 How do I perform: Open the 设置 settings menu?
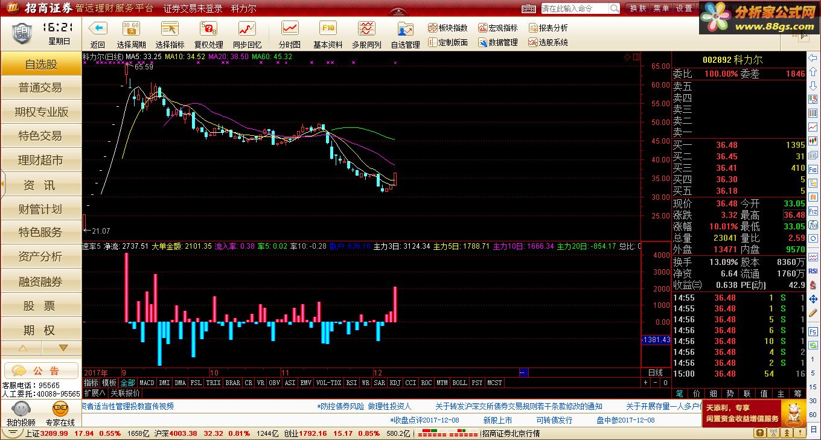click(684, 8)
